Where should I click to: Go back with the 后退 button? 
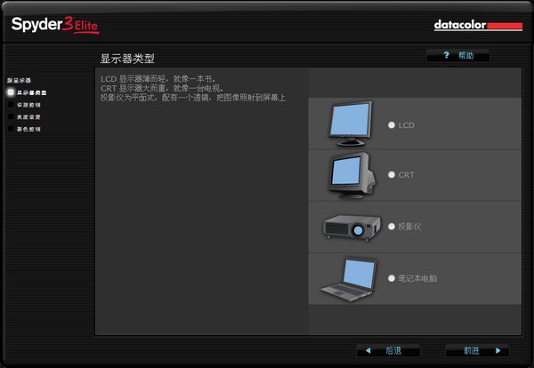tap(388, 350)
